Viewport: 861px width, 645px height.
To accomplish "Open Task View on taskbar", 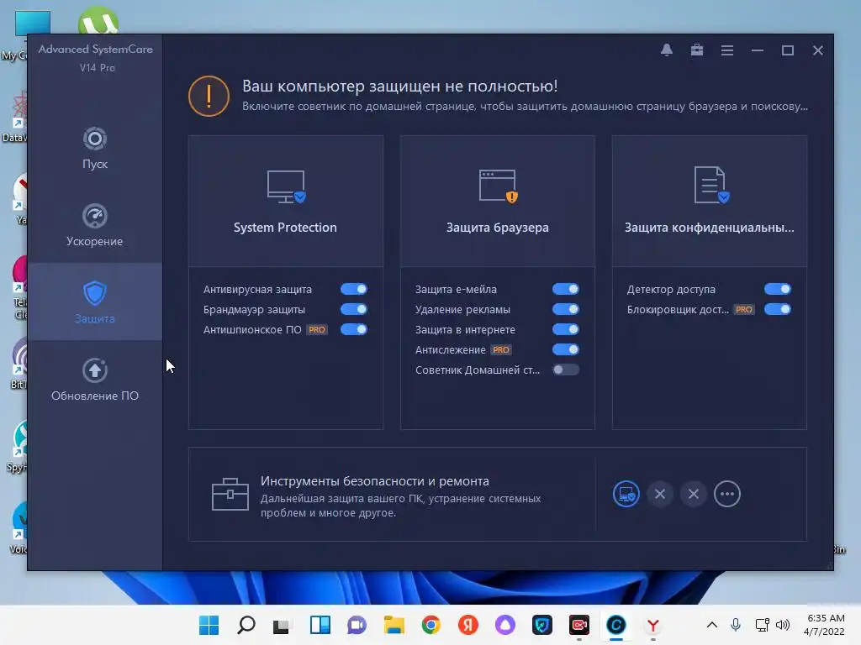I will pyautogui.click(x=283, y=625).
